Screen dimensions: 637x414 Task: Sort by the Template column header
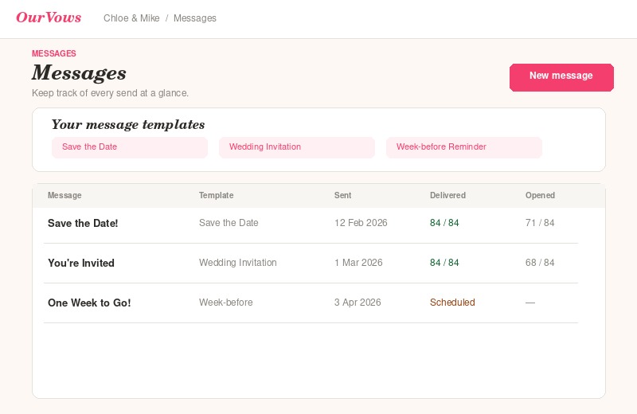click(x=216, y=195)
